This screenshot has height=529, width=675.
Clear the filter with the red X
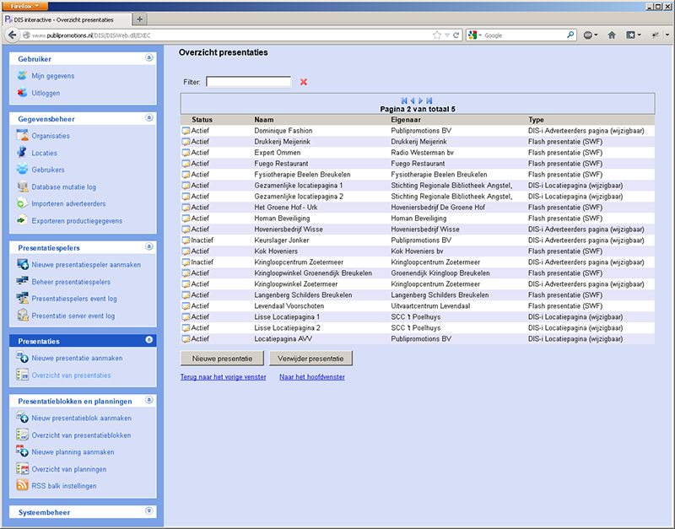(x=304, y=82)
